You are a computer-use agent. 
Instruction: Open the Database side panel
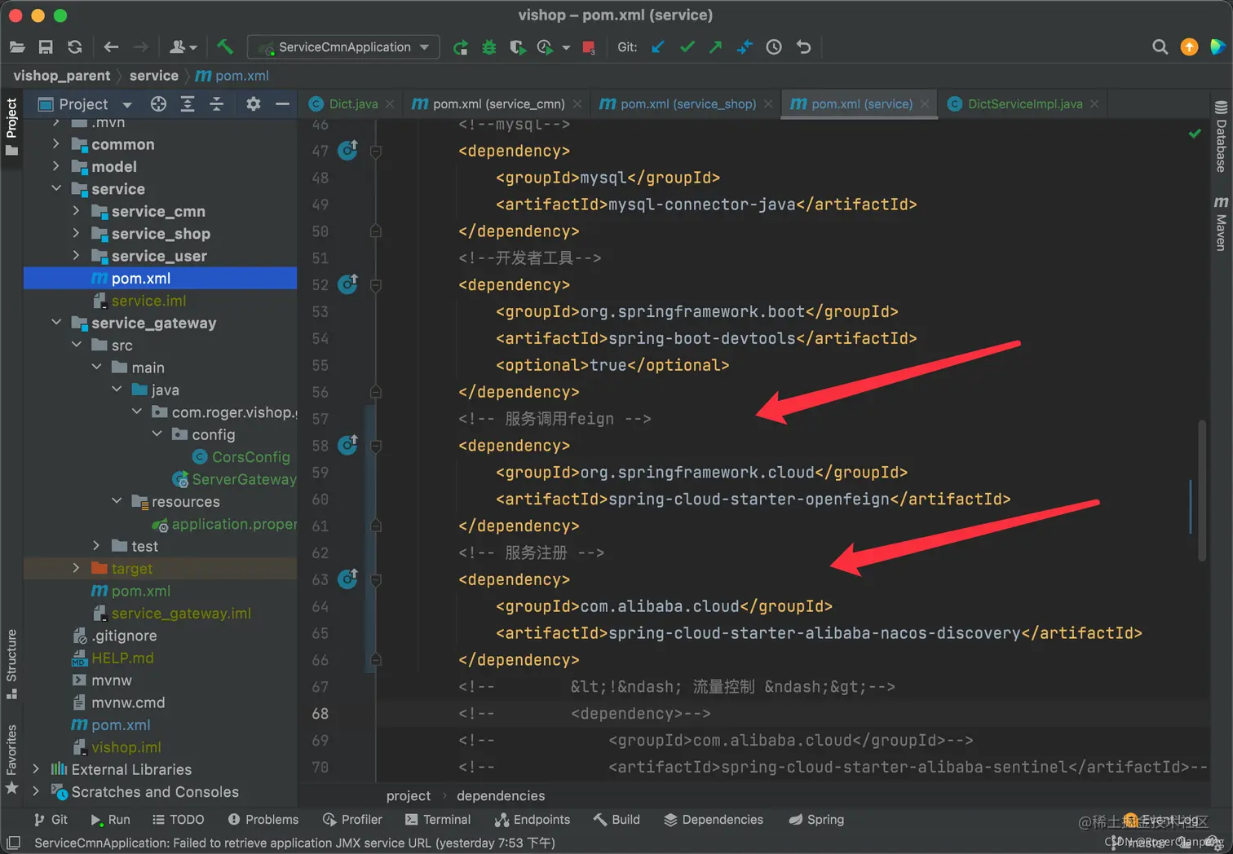[1221, 137]
